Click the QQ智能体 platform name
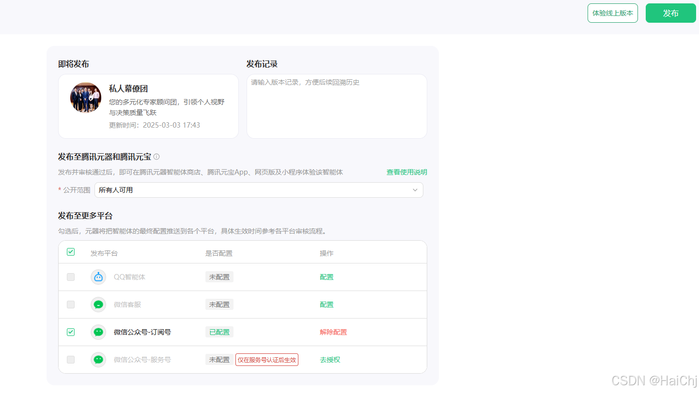The height and width of the screenshot is (393, 699). [129, 277]
